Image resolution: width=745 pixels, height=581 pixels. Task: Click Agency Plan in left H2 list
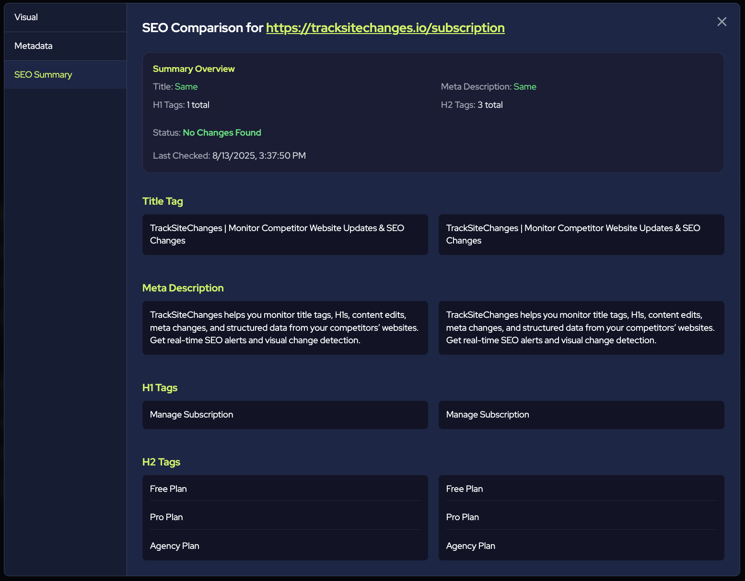[175, 546]
